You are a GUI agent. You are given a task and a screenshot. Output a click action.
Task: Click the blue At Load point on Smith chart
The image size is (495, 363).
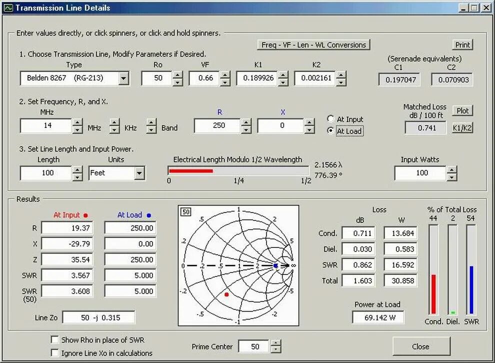pos(275,266)
